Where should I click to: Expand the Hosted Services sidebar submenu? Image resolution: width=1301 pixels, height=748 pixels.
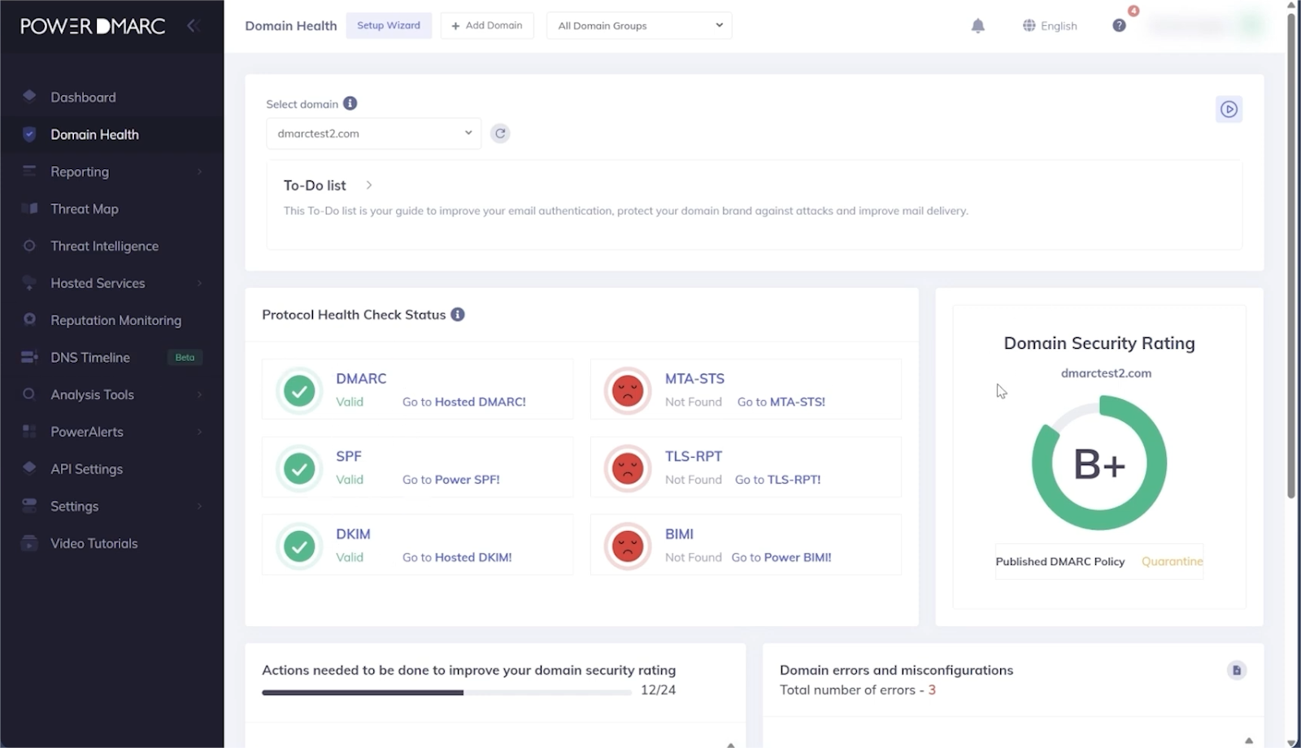(199, 283)
